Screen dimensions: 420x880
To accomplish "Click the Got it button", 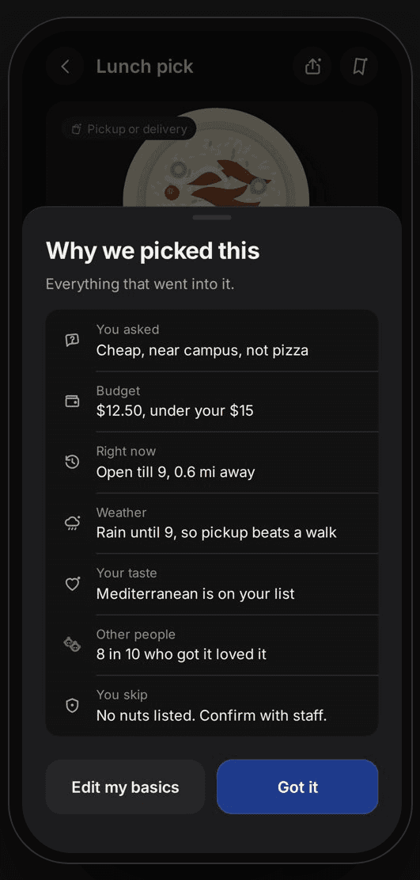I will pyautogui.click(x=297, y=787).
